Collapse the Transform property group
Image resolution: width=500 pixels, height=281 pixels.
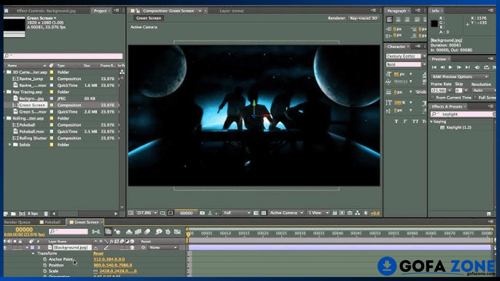pos(33,253)
